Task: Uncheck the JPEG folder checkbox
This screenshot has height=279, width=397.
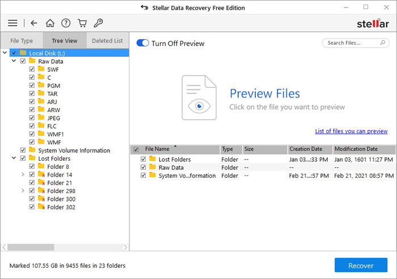Action: [x=32, y=118]
